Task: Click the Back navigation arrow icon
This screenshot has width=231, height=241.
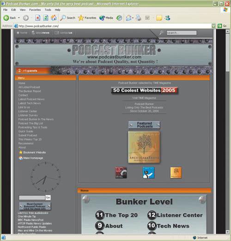Action: 6,18
